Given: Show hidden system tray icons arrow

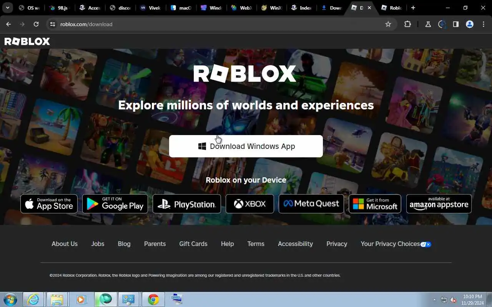Looking at the screenshot, I should pyautogui.click(x=434, y=300).
